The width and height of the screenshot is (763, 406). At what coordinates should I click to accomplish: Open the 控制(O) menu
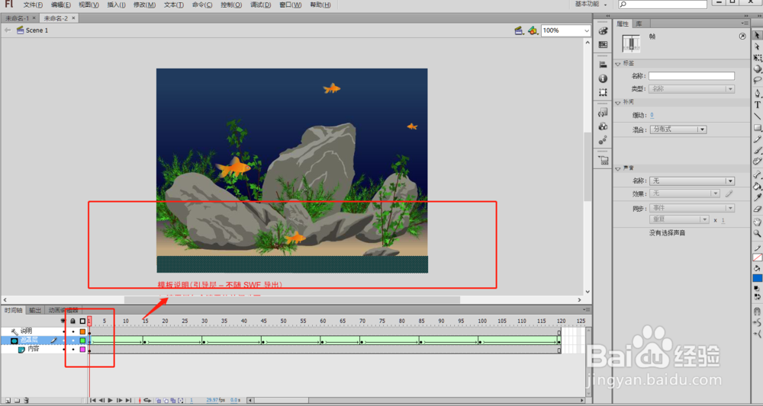tap(231, 5)
